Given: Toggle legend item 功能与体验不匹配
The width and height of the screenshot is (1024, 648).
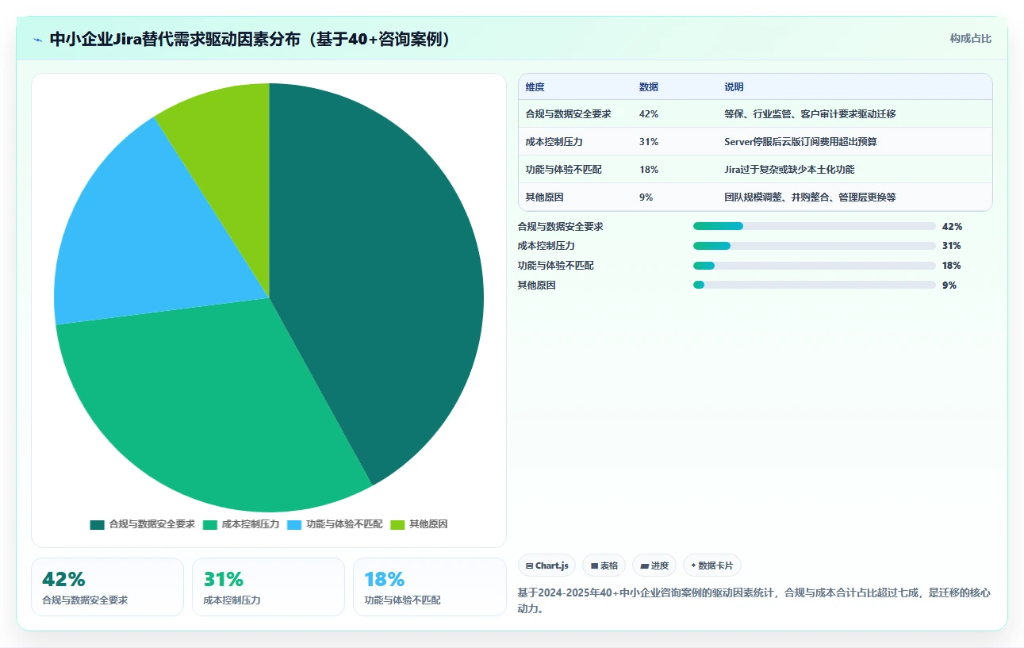Looking at the screenshot, I should [x=335, y=524].
